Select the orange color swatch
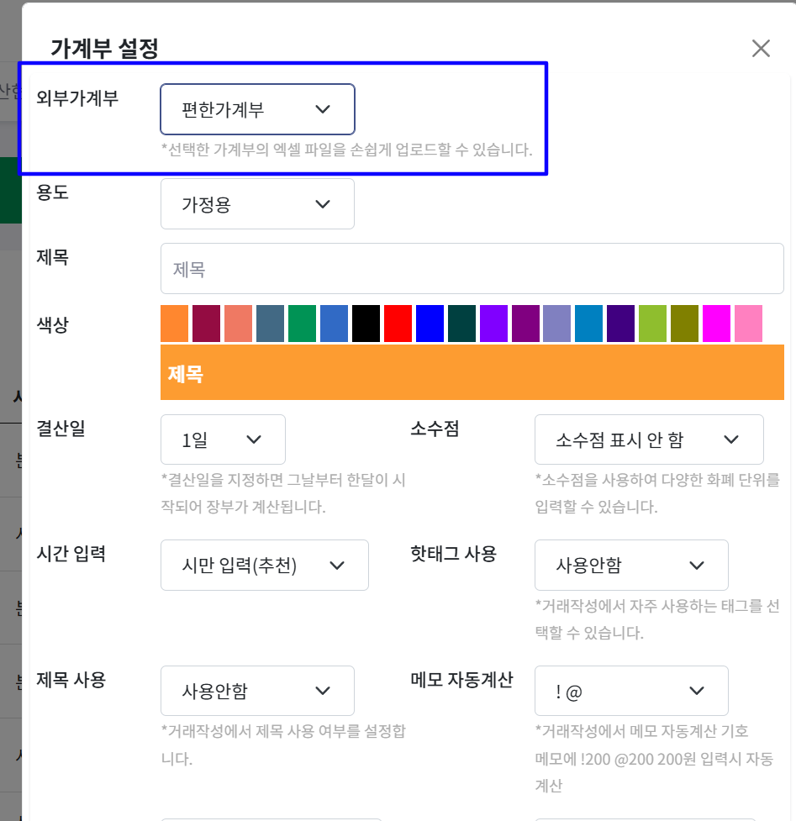Viewport: 796px width, 821px height. [174, 324]
